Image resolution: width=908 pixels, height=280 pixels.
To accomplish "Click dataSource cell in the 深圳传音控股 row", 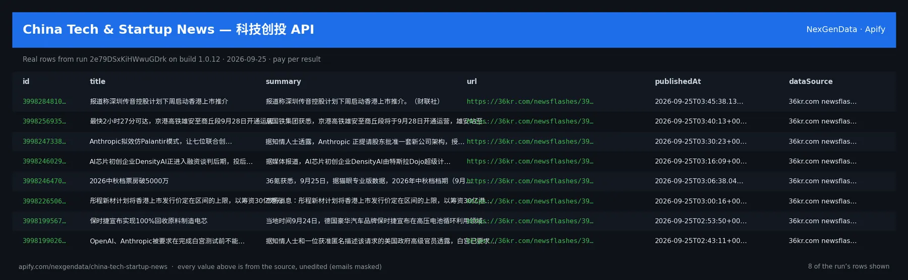I will click(823, 102).
